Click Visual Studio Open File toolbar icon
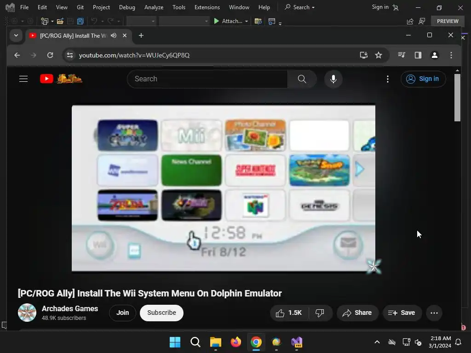 coord(60,21)
